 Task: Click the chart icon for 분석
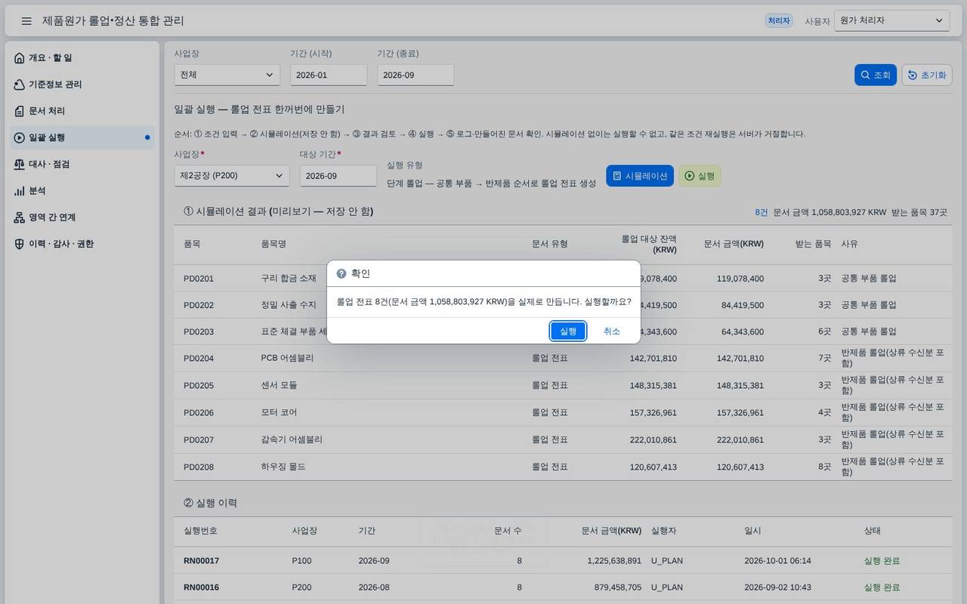coord(20,191)
